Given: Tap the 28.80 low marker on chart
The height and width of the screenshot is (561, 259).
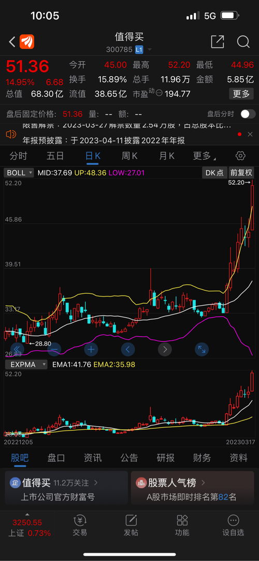Looking at the screenshot, I should click(40, 343).
